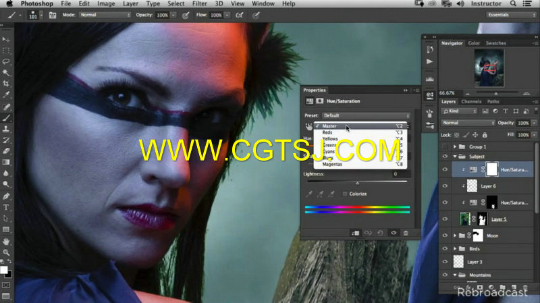Select the Gradient tool
Screen dimensions: 540x303
click(x=6, y=162)
